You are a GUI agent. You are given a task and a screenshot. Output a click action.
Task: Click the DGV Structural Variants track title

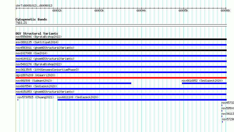[x=37, y=34]
